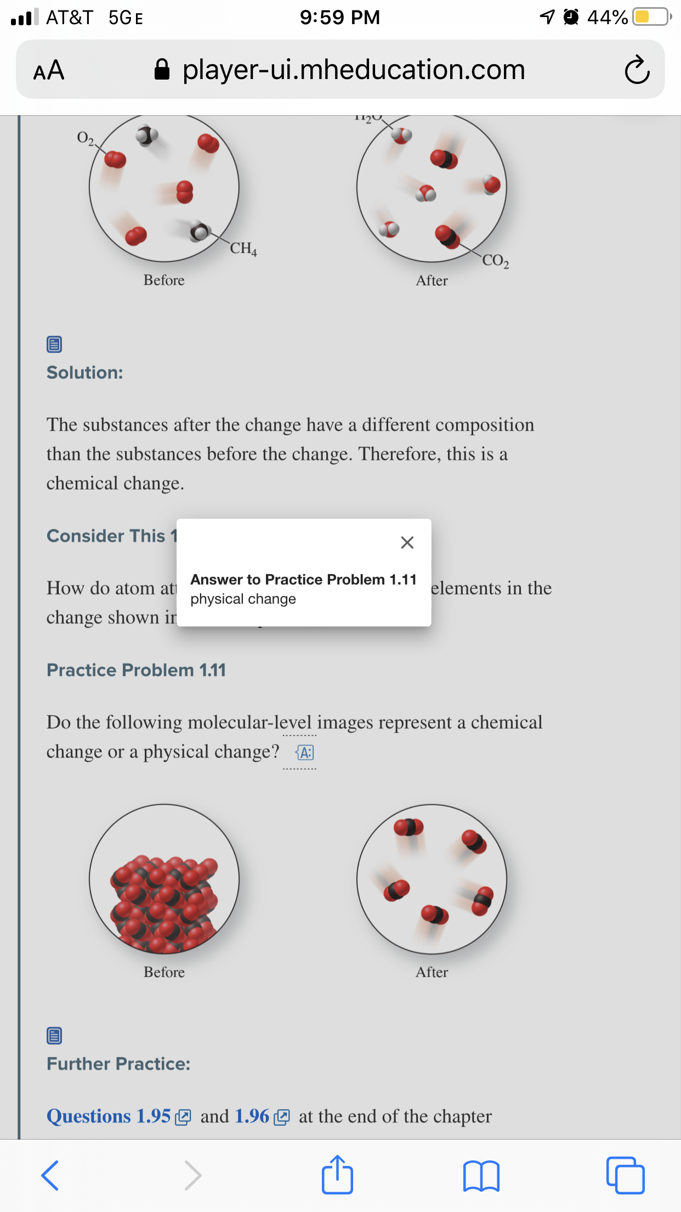Open the 1.96 question link
This screenshot has height=1212, width=681.
(262, 1116)
